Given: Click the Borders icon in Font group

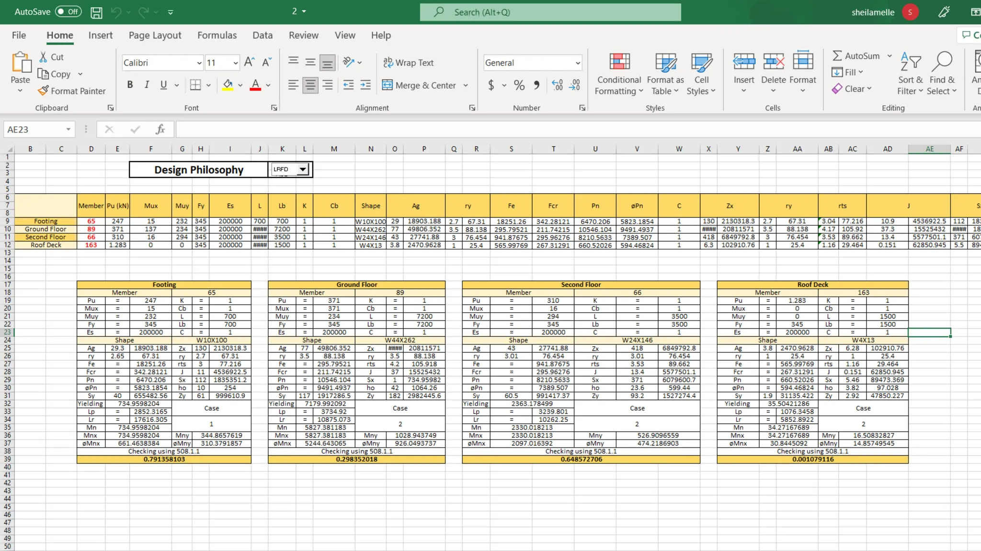Looking at the screenshot, I should pyautogui.click(x=195, y=85).
